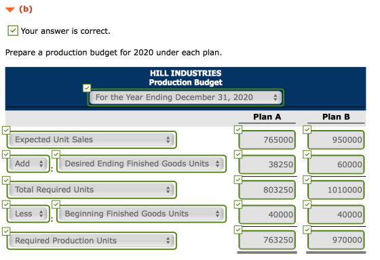Click the Plan A field showing 763250

pos(267,240)
